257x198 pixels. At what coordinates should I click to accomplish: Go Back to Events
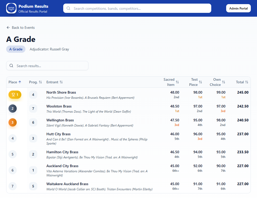[21, 28]
